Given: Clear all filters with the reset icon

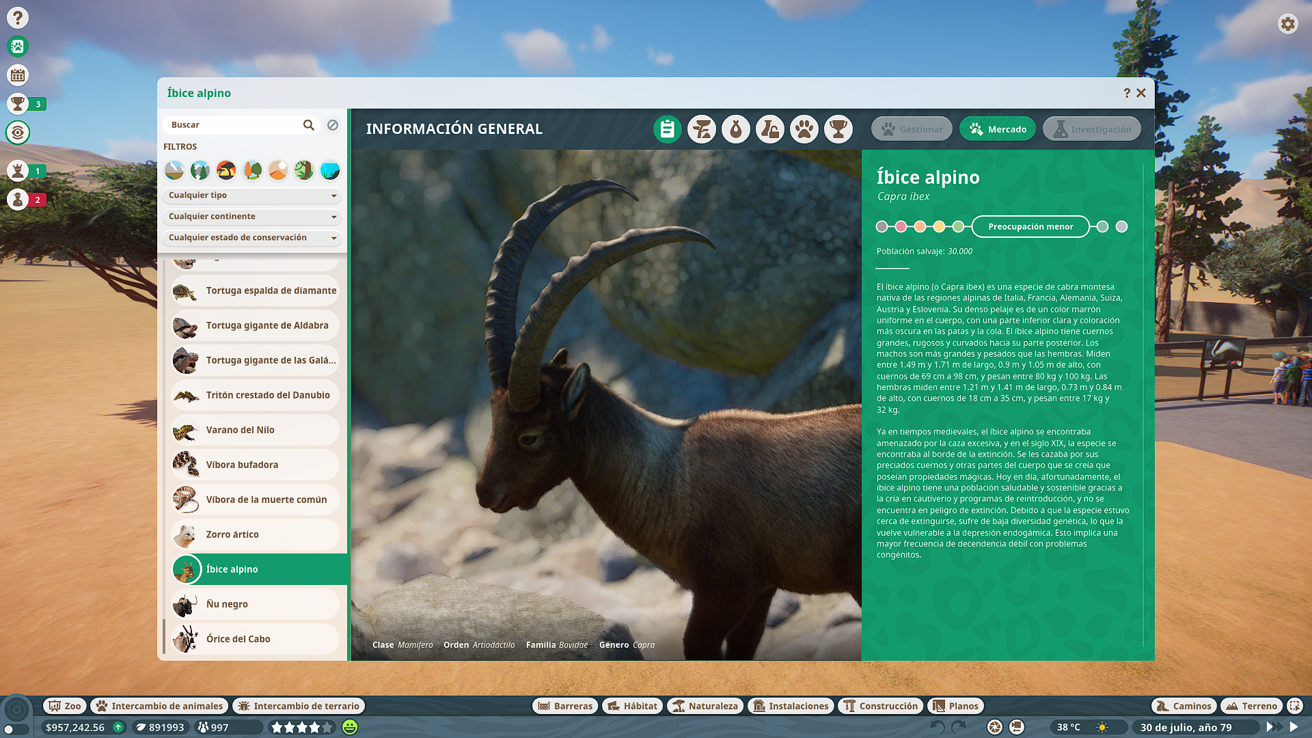Looking at the screenshot, I should pos(333,125).
